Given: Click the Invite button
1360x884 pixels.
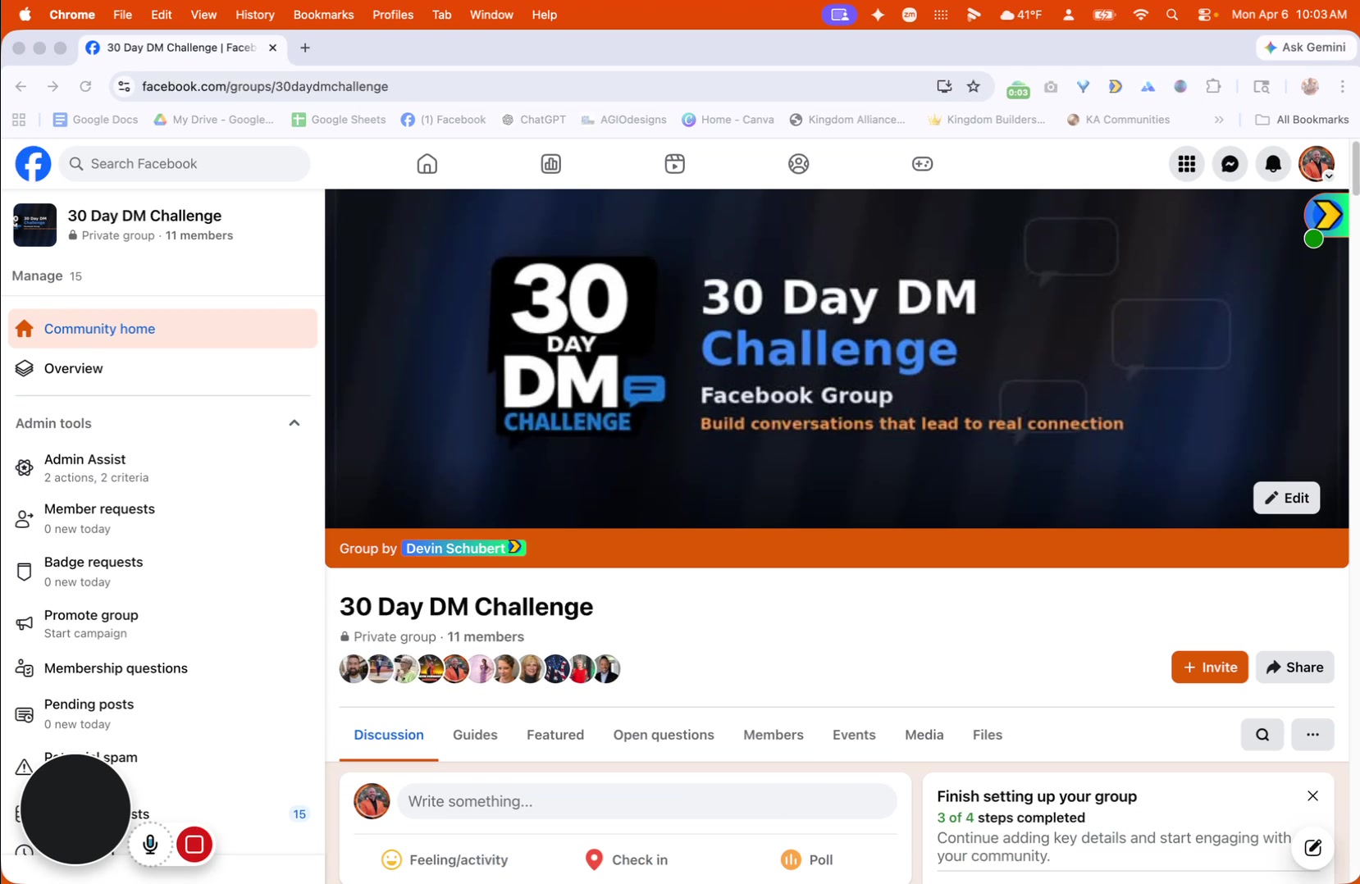Looking at the screenshot, I should (x=1210, y=668).
